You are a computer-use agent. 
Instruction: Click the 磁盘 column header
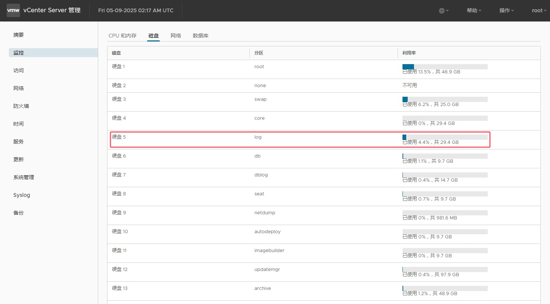coord(116,53)
